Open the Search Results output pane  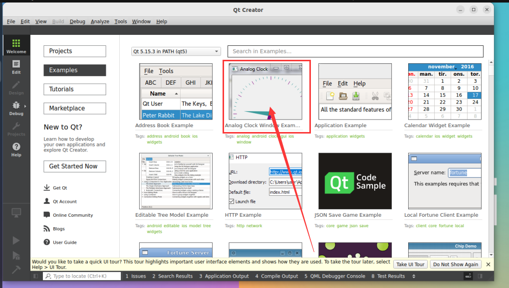point(172,276)
